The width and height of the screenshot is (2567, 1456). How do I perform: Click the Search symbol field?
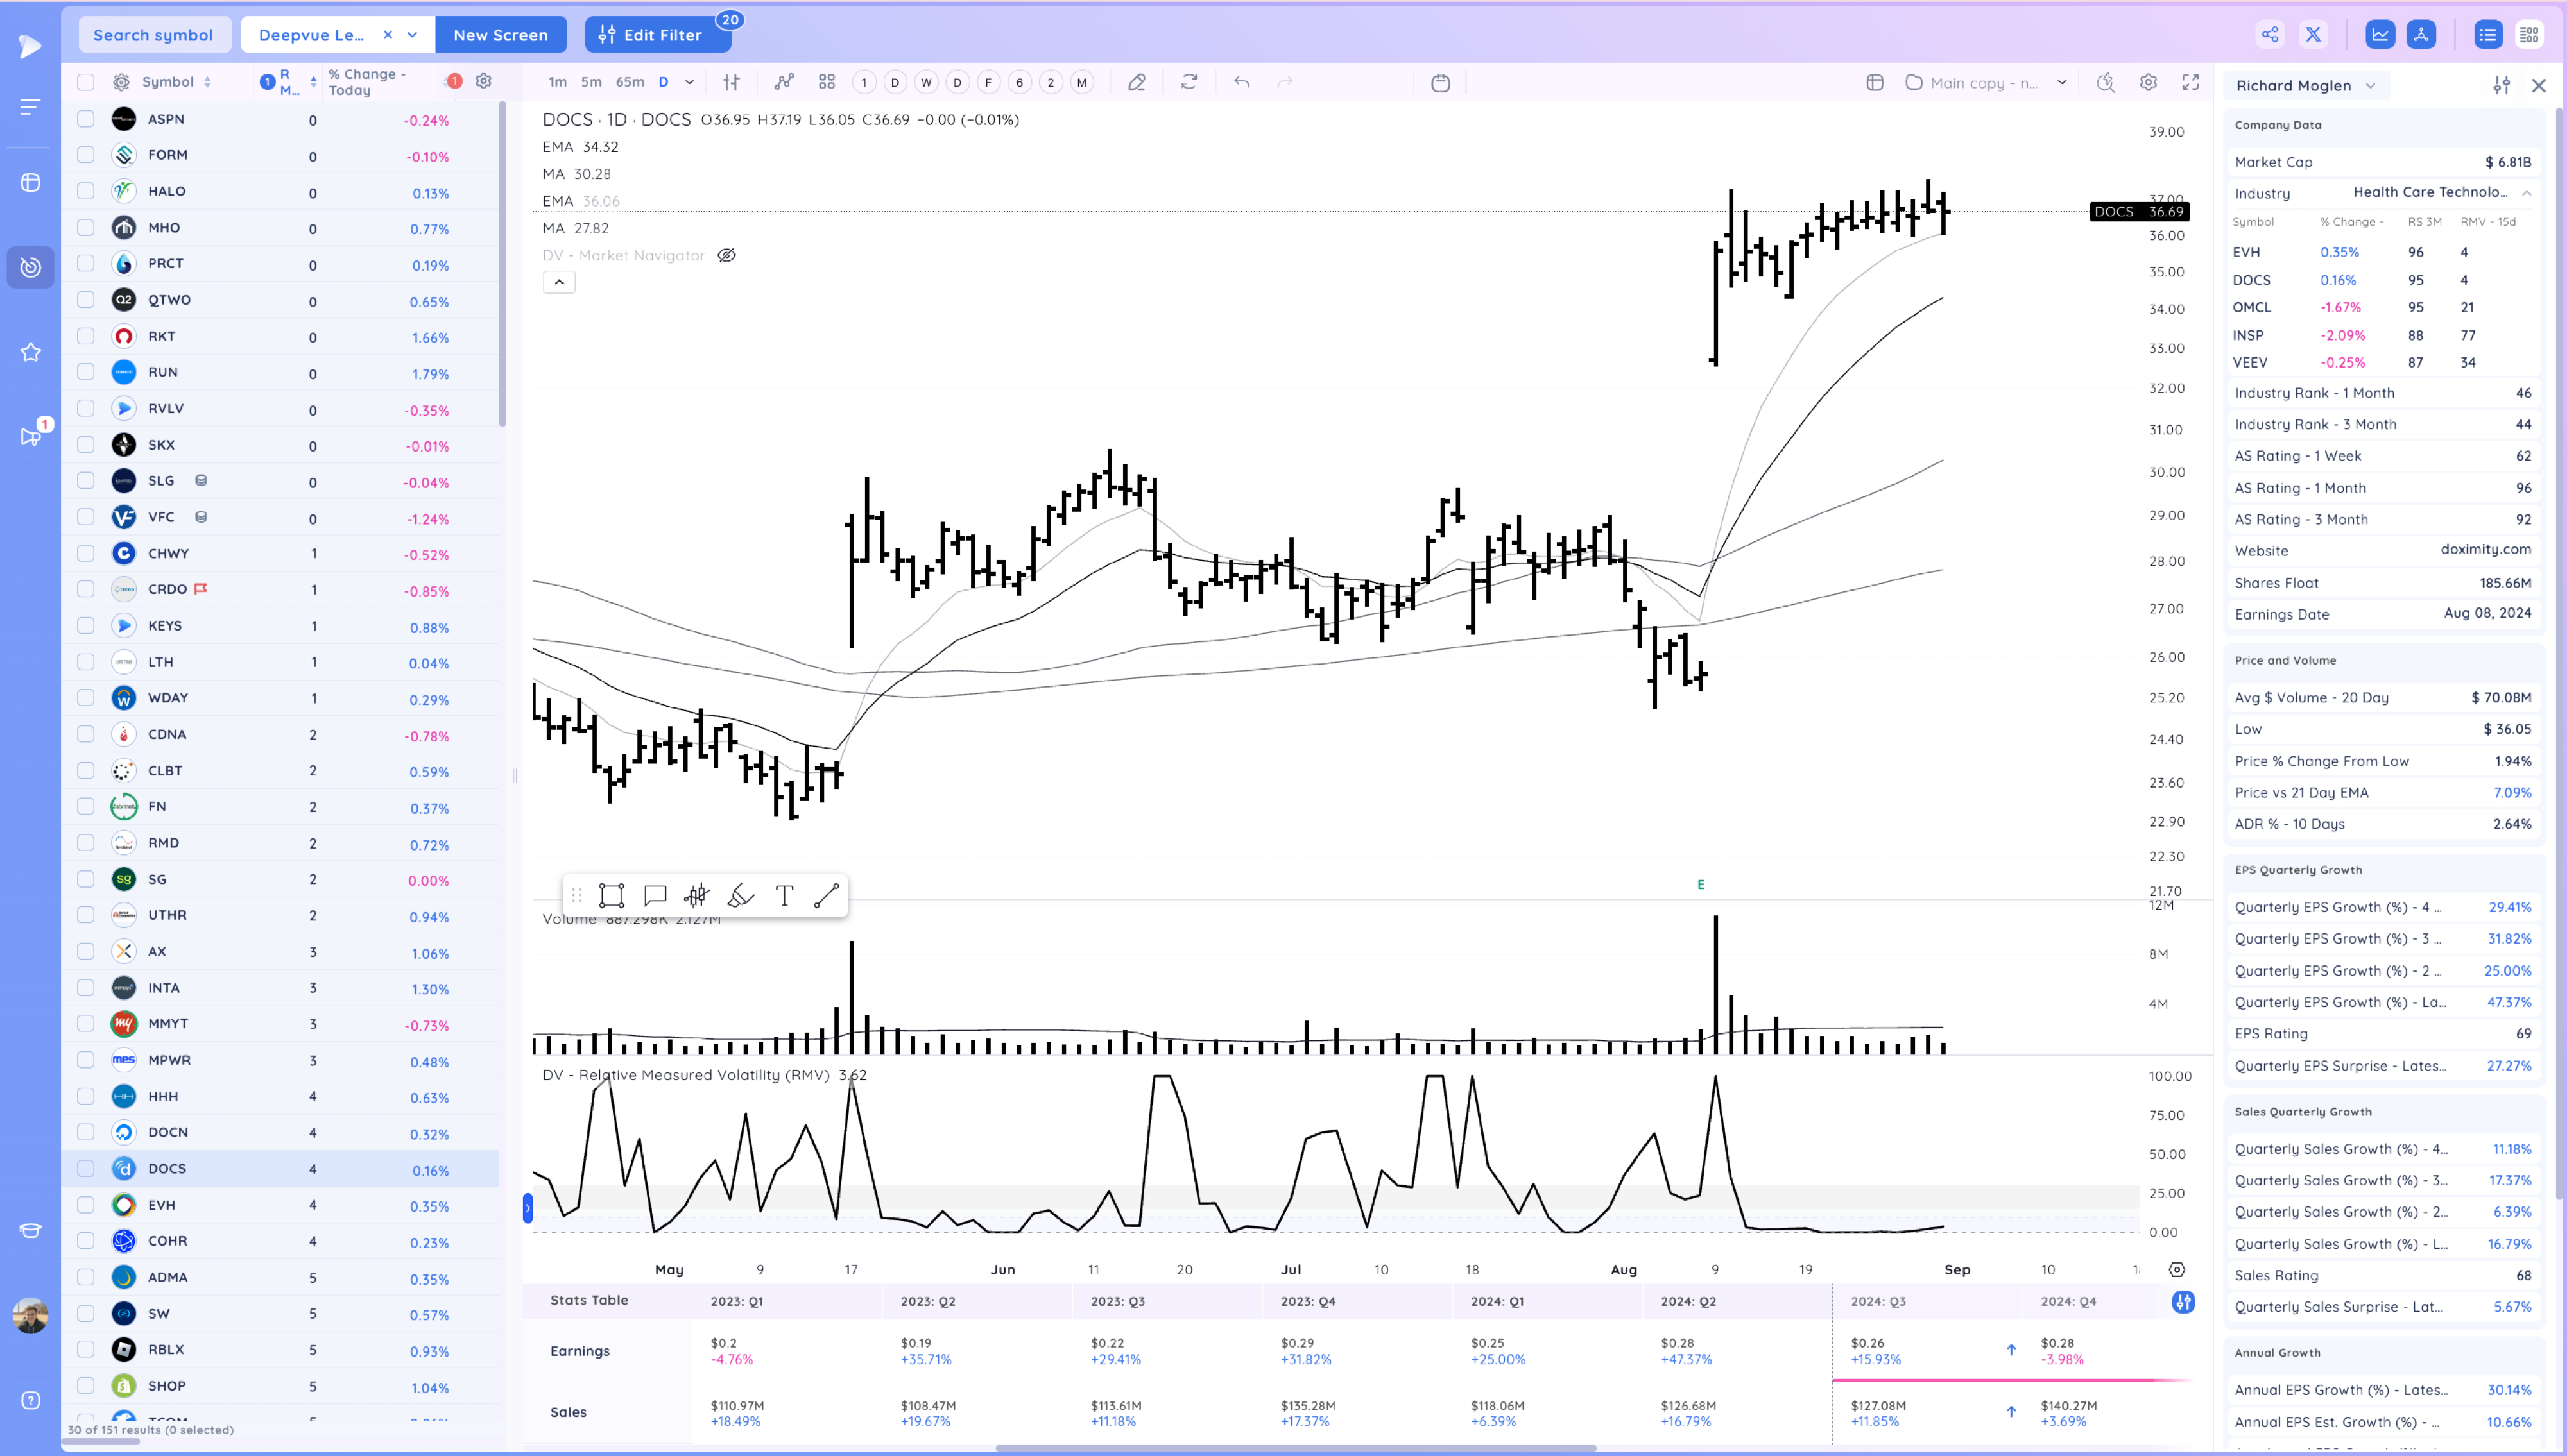tap(153, 34)
